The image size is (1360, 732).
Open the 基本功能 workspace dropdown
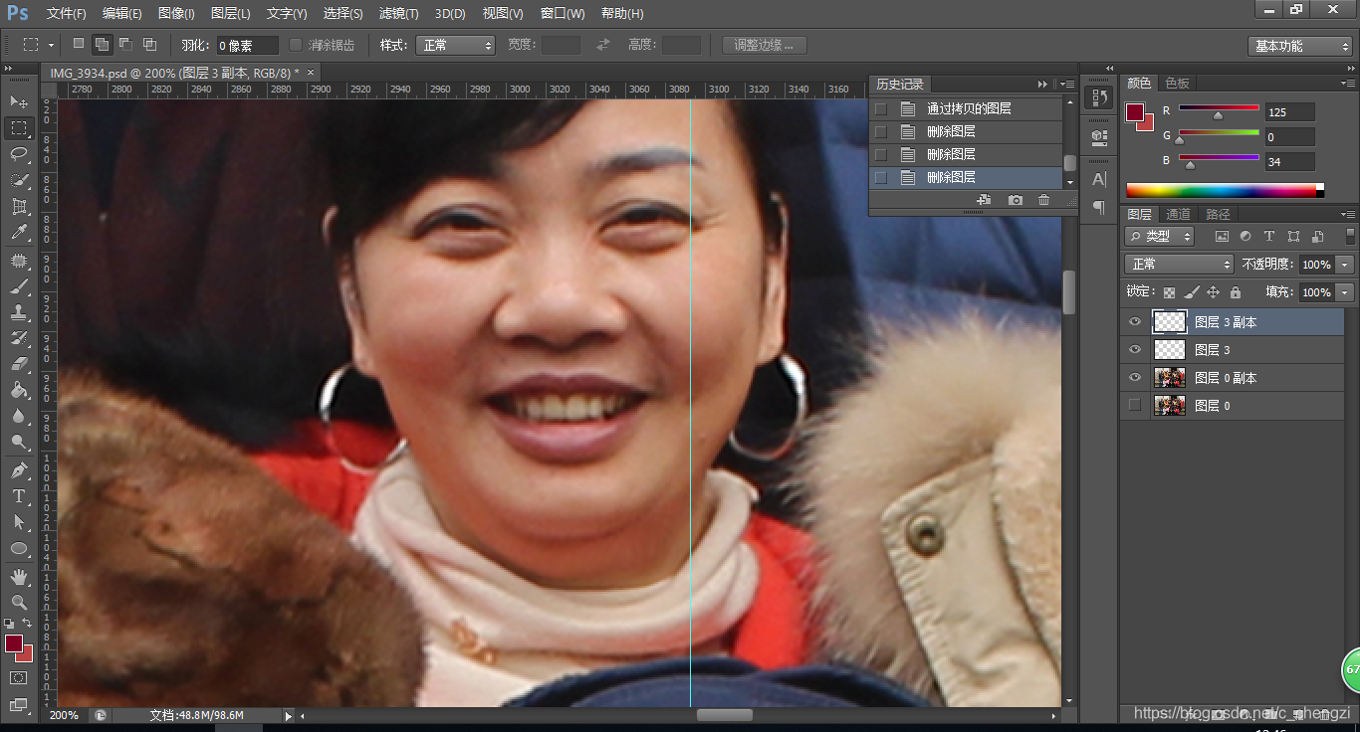click(x=1299, y=46)
